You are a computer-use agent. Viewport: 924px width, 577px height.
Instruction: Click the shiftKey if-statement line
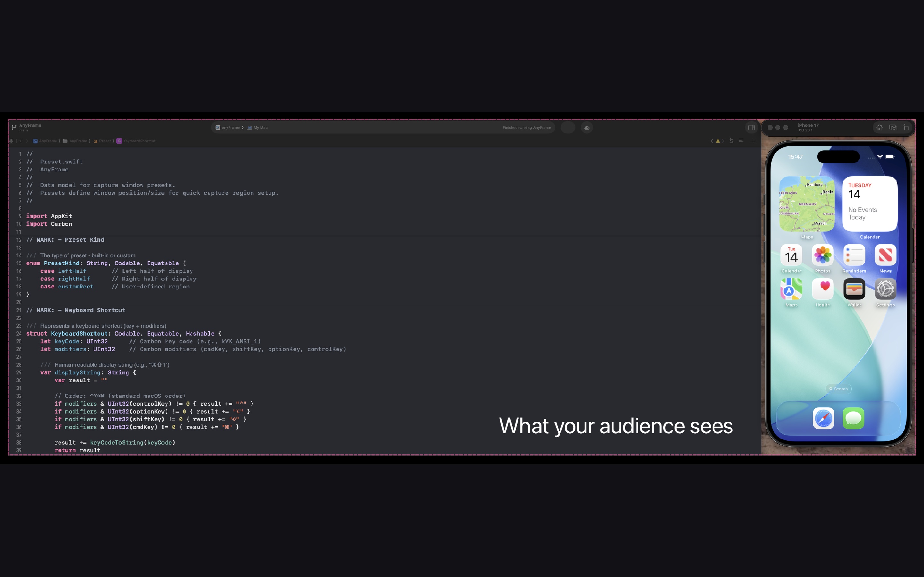click(x=150, y=419)
